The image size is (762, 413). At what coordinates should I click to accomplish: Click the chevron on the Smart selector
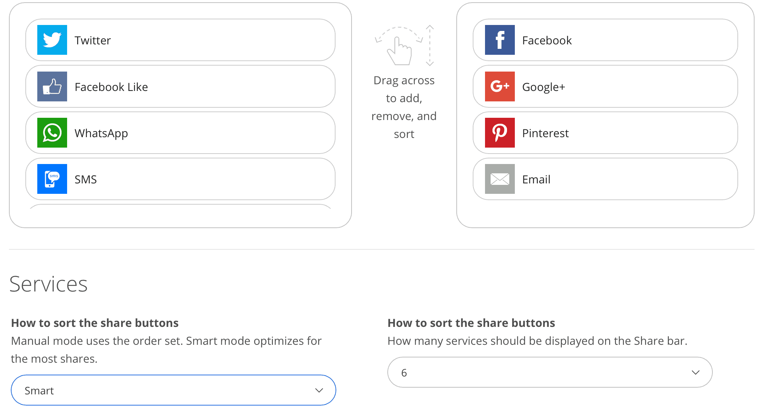tap(319, 390)
